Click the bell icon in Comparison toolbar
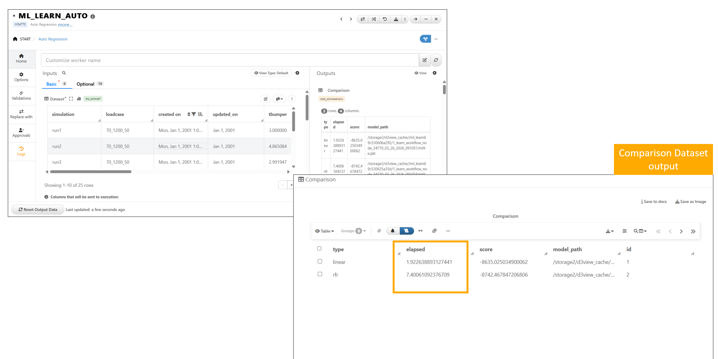This screenshot has height=359, width=718. [x=393, y=231]
